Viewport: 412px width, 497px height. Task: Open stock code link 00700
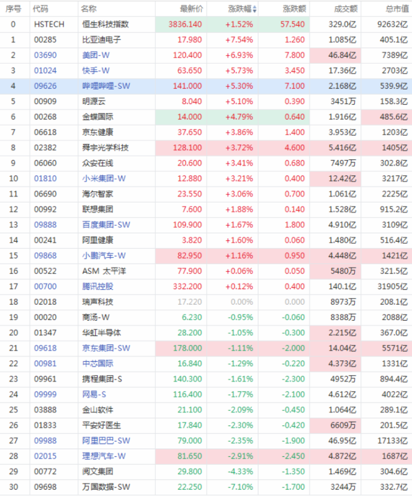(x=46, y=287)
